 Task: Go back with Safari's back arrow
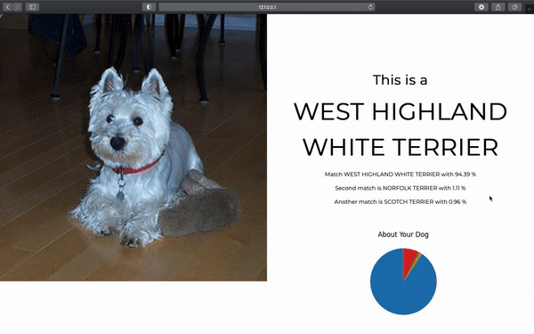pos(7,7)
